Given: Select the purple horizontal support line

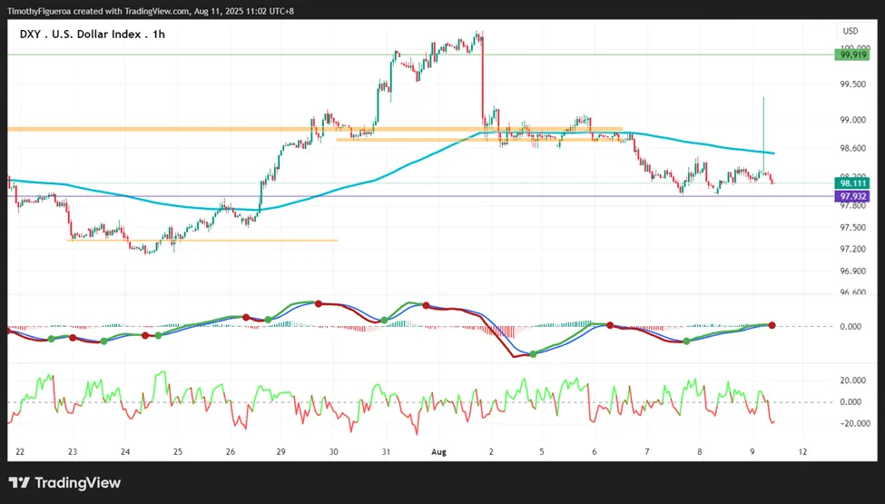Looking at the screenshot, I should click(420, 196).
